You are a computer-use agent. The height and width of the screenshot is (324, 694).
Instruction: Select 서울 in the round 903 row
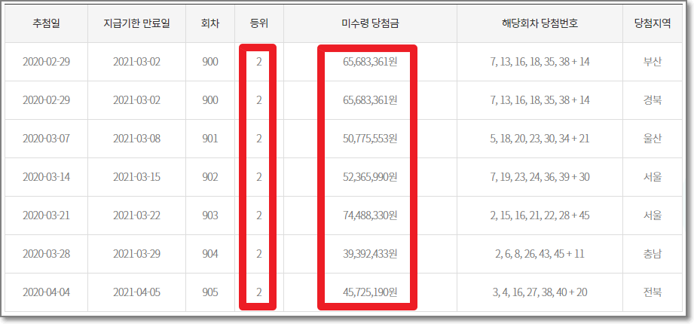(x=653, y=215)
